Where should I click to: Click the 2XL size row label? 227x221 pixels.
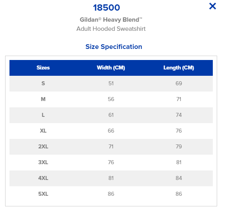pyautogui.click(x=43, y=146)
